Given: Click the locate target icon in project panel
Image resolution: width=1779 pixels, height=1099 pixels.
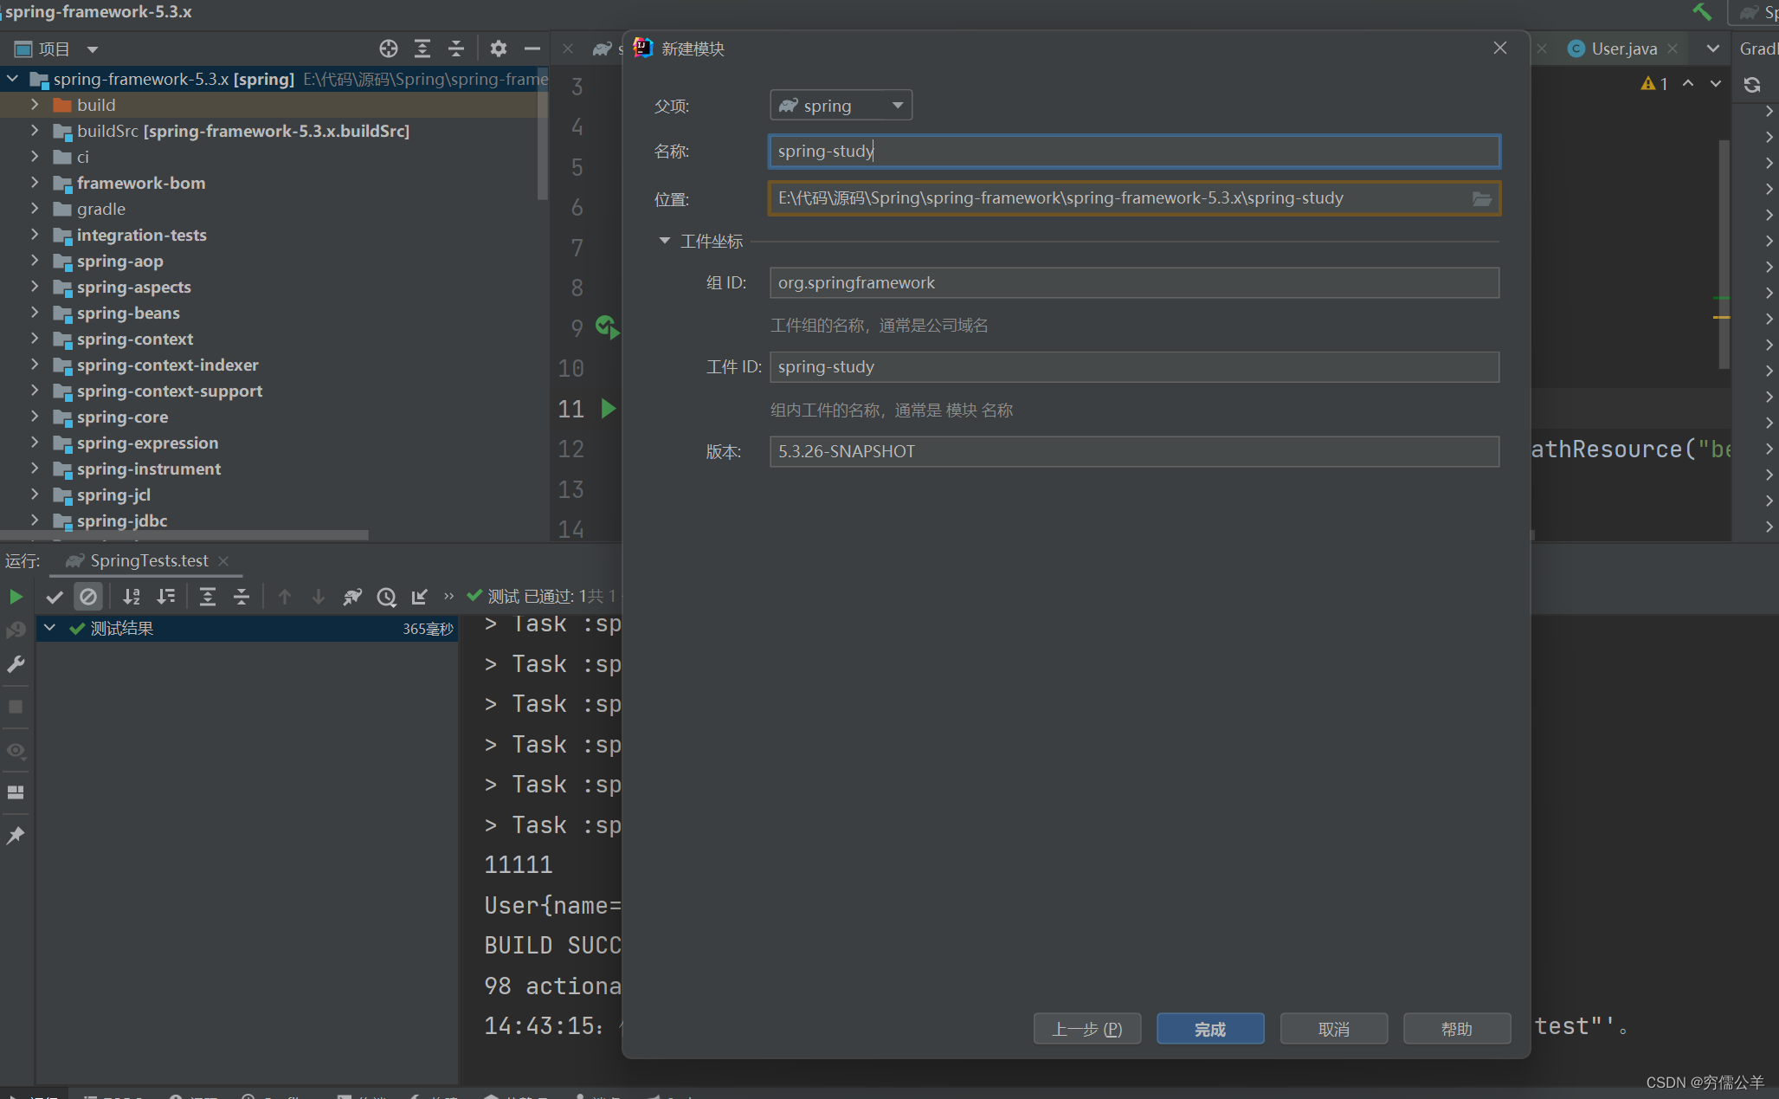Looking at the screenshot, I should pyautogui.click(x=389, y=48).
